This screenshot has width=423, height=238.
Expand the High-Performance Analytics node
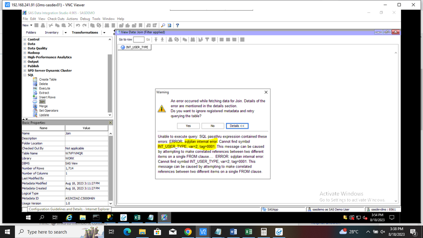pyautogui.click(x=25, y=57)
